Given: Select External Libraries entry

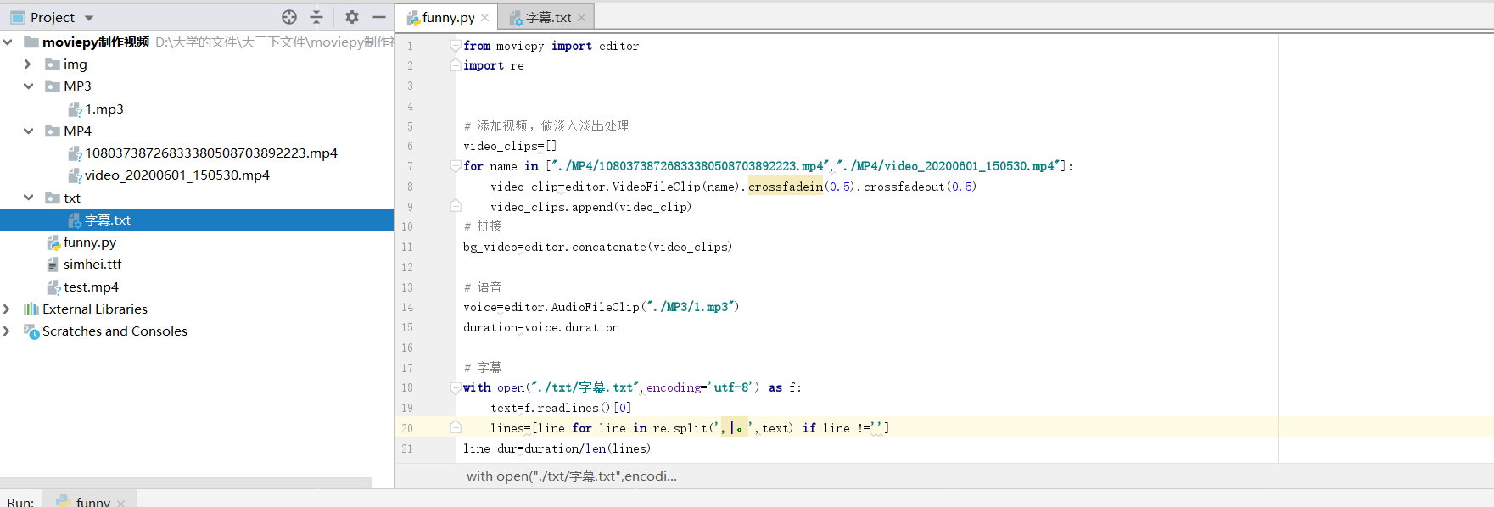Looking at the screenshot, I should tap(95, 309).
